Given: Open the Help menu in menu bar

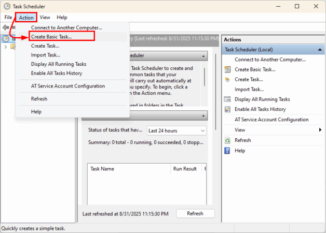Looking at the screenshot, I should (x=62, y=18).
